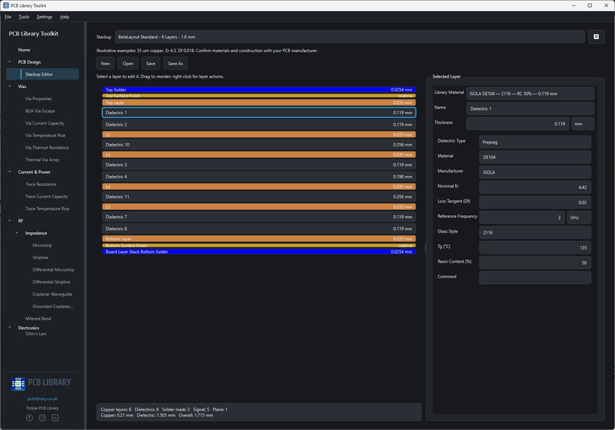The image size is (615, 430).
Task: Open Trace Current Capacity calculator
Action: (x=47, y=196)
